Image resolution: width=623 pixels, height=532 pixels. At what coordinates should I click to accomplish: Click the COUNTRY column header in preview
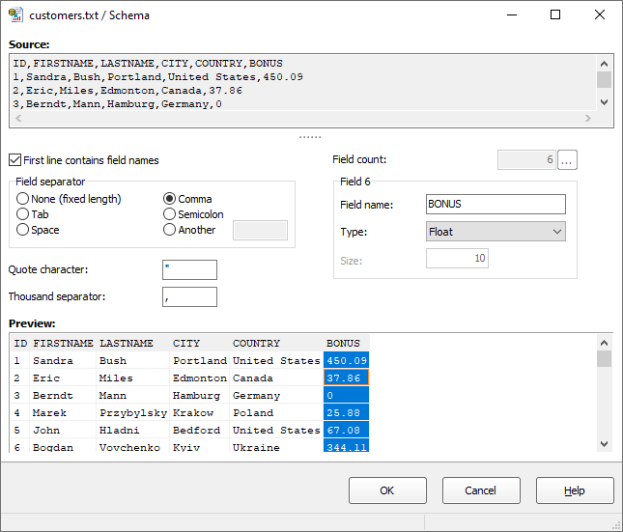pyautogui.click(x=256, y=343)
